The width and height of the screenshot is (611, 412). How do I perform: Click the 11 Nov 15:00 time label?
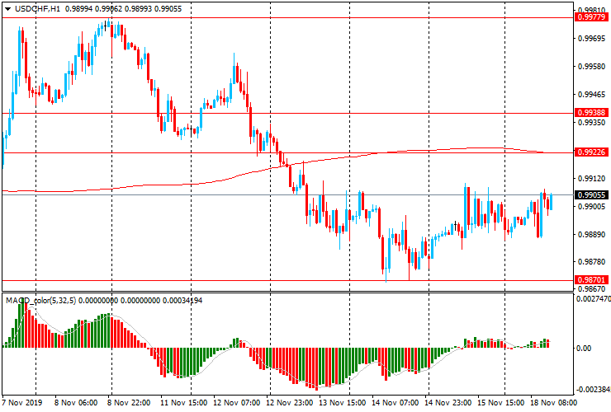point(185,405)
